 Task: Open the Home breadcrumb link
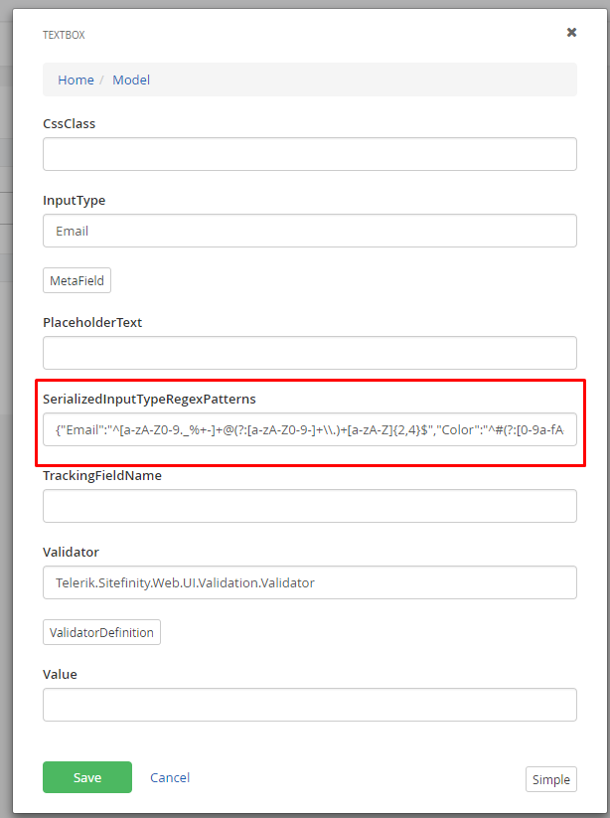(x=76, y=80)
